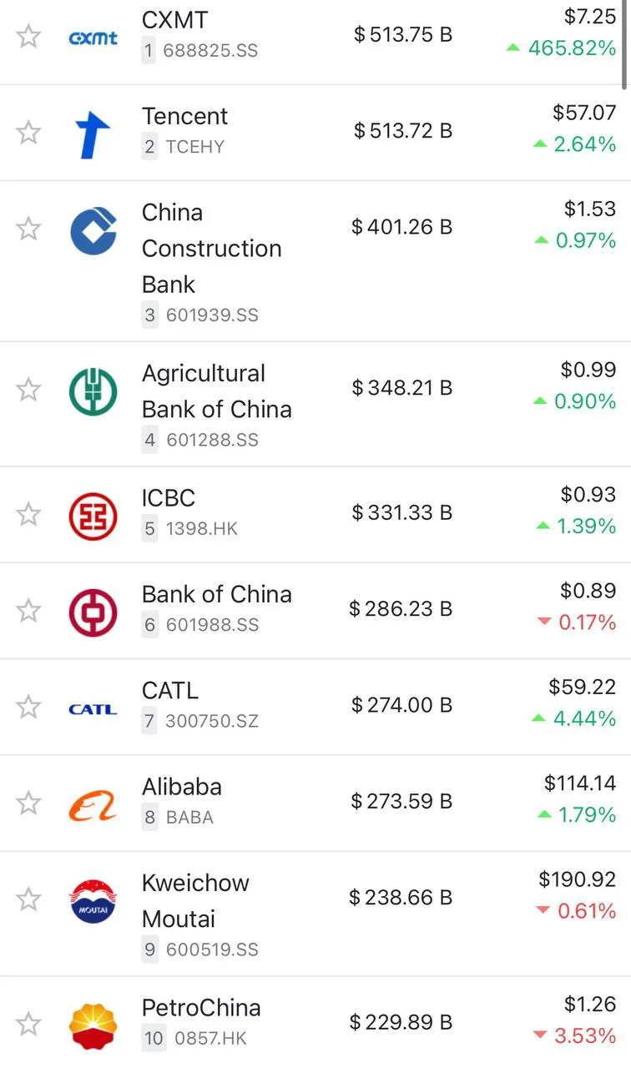This screenshot has height=1068, width=631.
Task: Open the Bank of China logo
Action: click(x=93, y=612)
